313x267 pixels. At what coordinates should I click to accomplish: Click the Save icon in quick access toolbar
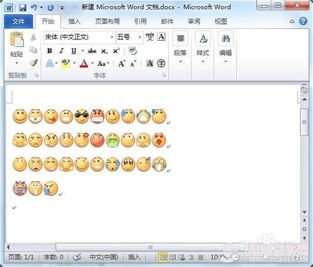[x=23, y=8]
